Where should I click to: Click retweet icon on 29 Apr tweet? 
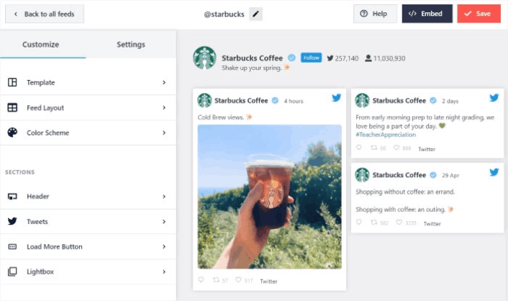(374, 222)
